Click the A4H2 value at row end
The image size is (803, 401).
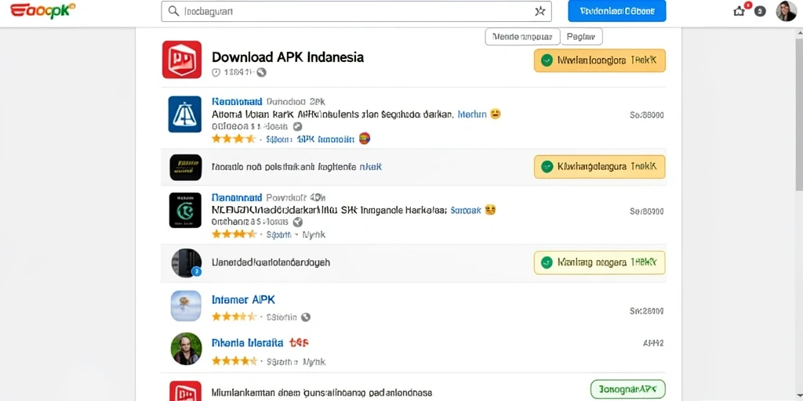click(x=653, y=343)
